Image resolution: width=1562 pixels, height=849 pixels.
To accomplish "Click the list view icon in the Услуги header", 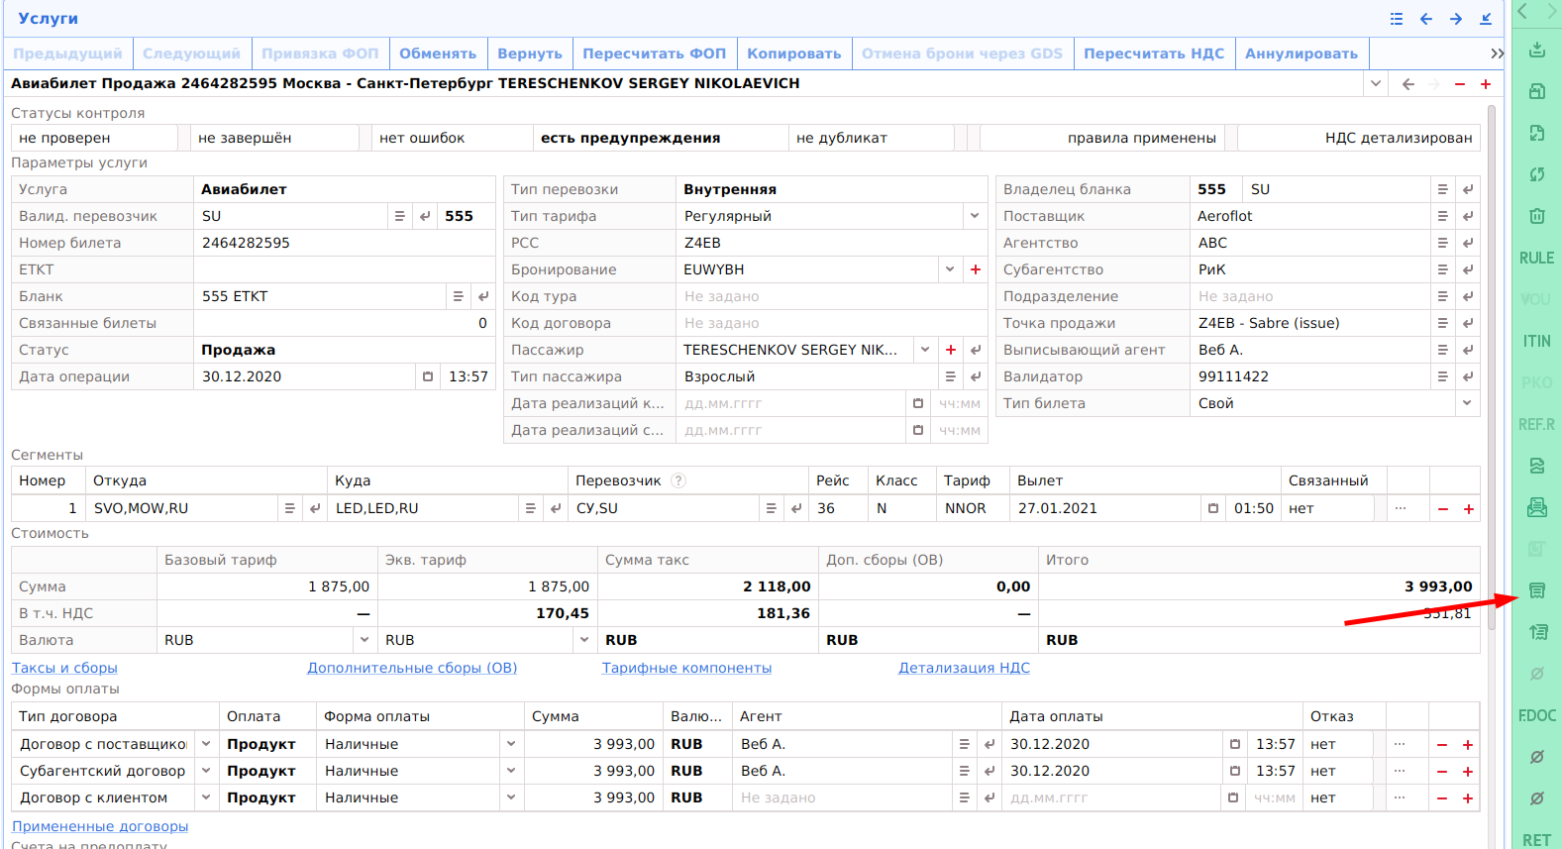I will 1396,19.
